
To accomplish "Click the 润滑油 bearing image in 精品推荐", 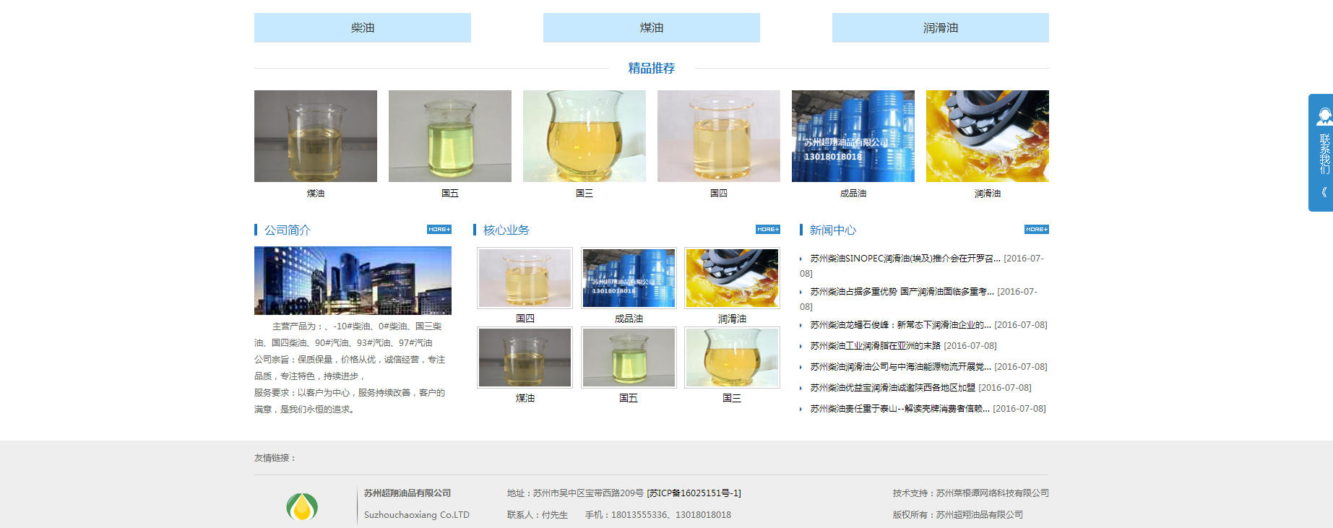I will [x=988, y=136].
